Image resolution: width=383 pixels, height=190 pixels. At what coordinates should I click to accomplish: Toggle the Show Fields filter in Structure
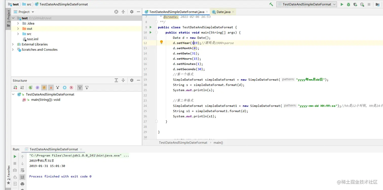pos(44,88)
